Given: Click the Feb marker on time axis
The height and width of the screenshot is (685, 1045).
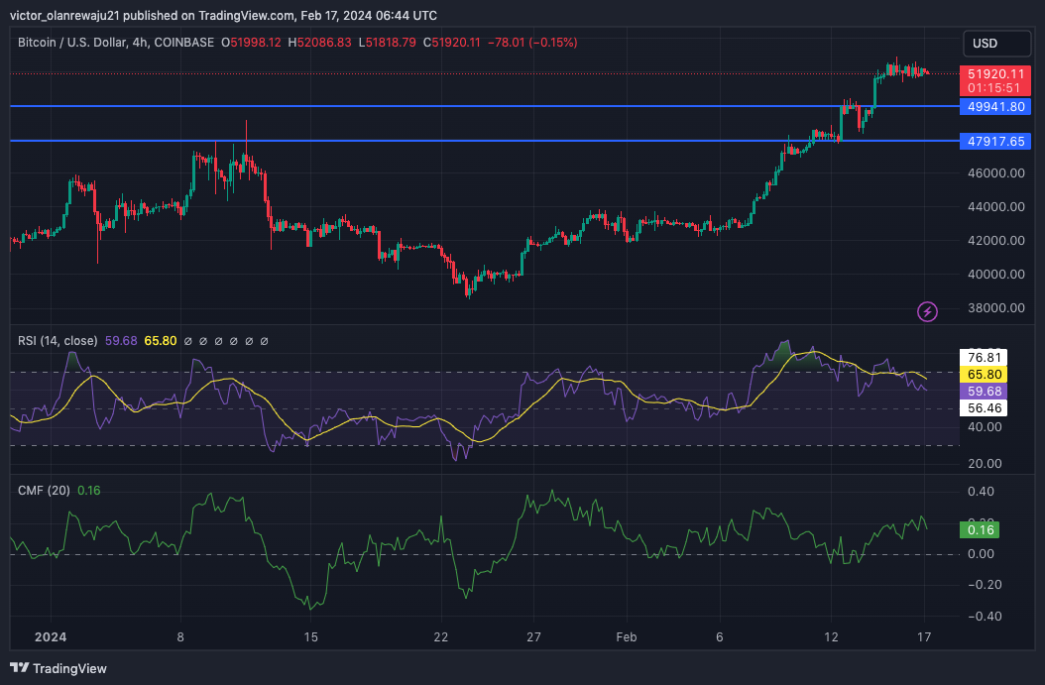Looking at the screenshot, I should 626,637.
